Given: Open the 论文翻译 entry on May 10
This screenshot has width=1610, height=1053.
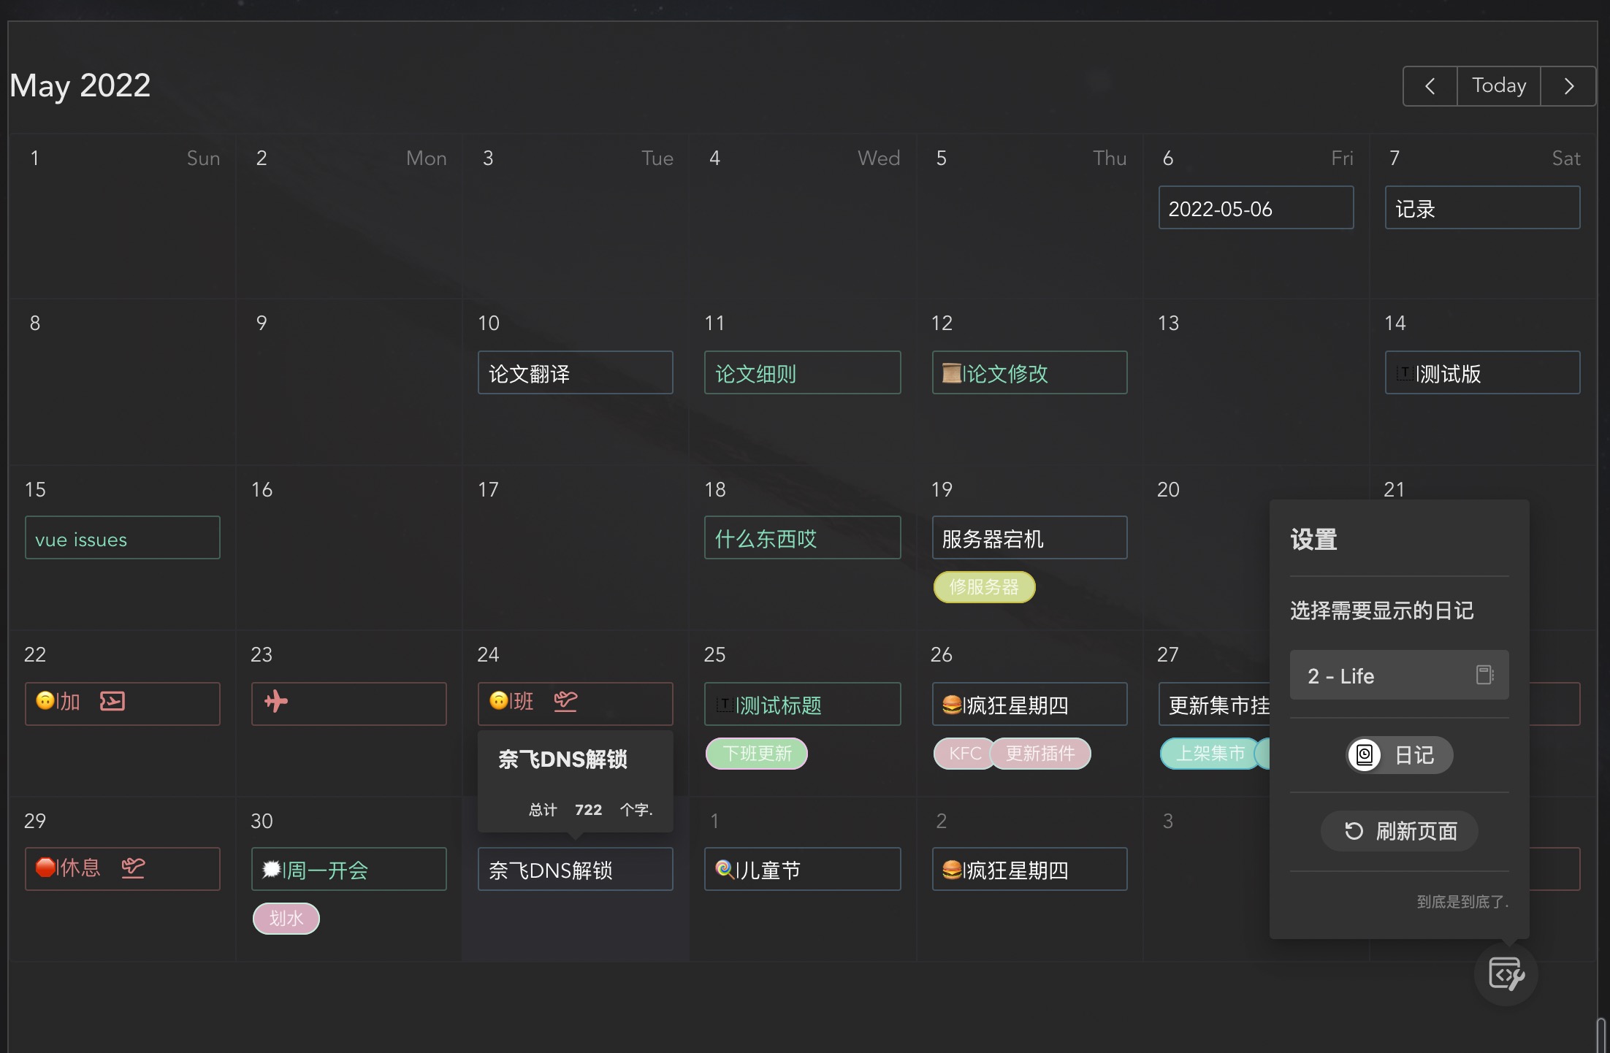Looking at the screenshot, I should pos(575,373).
